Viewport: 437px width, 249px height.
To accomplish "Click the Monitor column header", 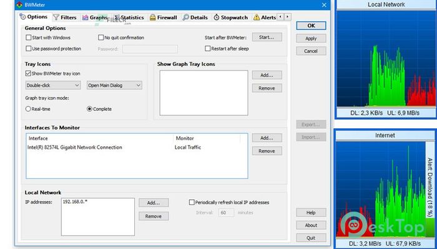I will click(207, 138).
